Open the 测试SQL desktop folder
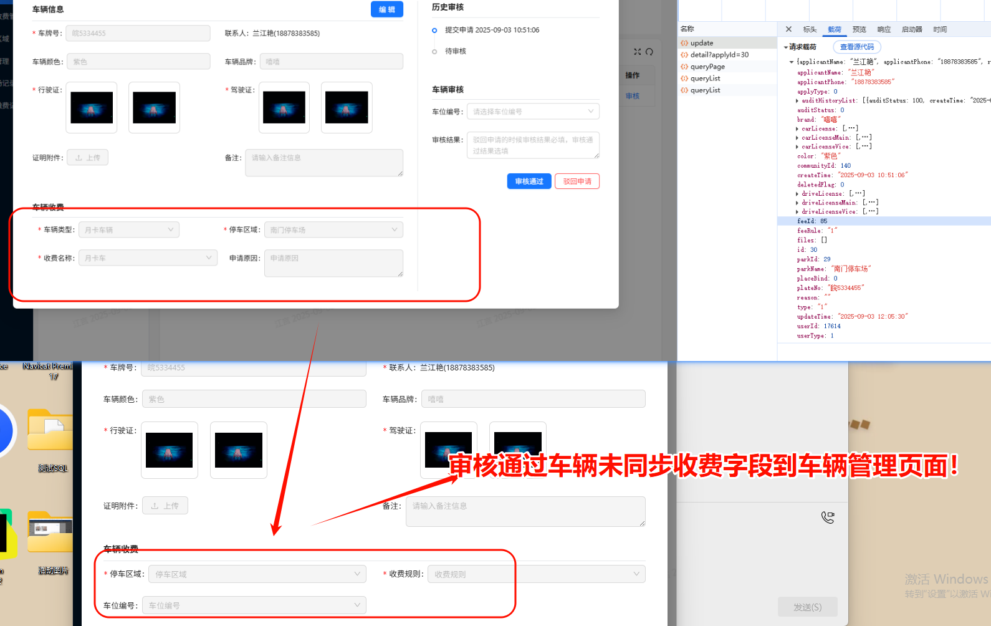This screenshot has width=991, height=626. tap(50, 440)
